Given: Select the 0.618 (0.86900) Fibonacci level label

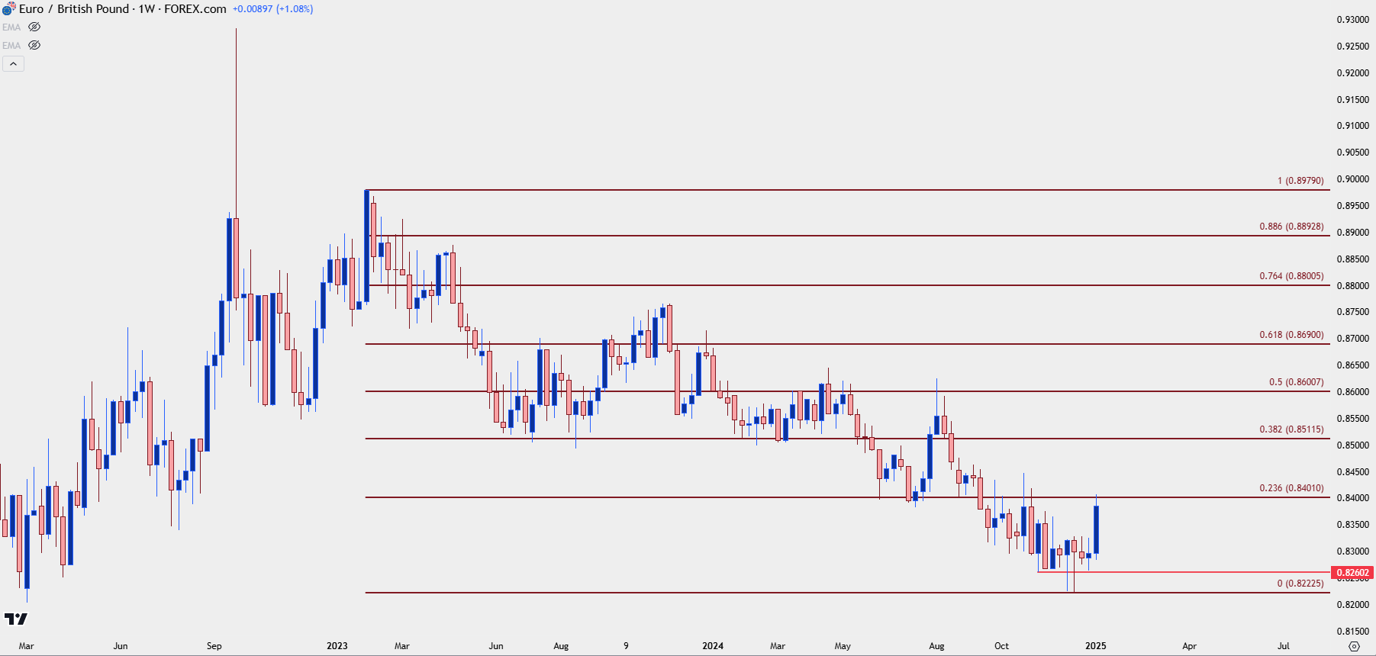Looking at the screenshot, I should pyautogui.click(x=1291, y=335).
